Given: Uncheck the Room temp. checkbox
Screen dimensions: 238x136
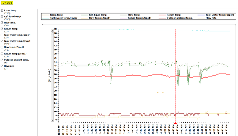Looking at the screenshot, I should coord(2,10).
